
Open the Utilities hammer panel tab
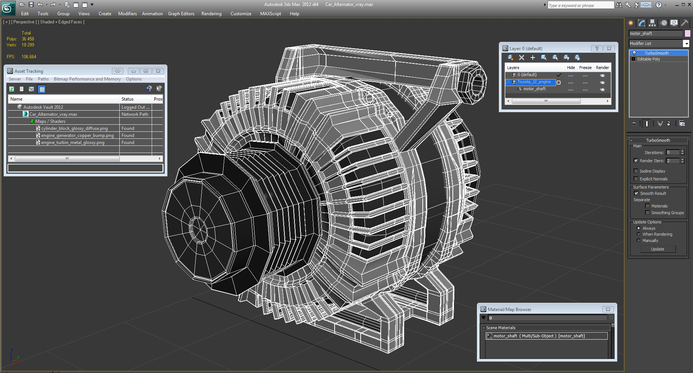click(685, 23)
